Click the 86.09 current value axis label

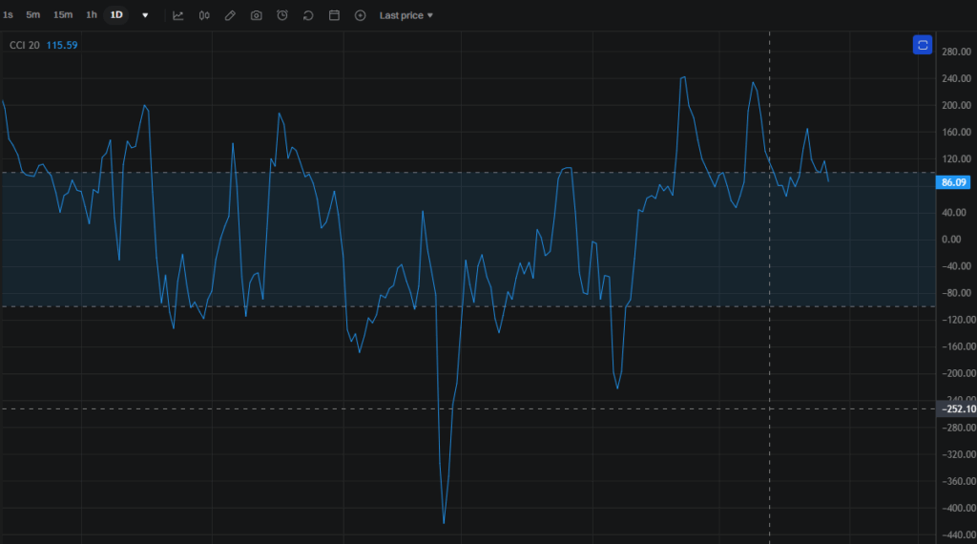tap(954, 182)
